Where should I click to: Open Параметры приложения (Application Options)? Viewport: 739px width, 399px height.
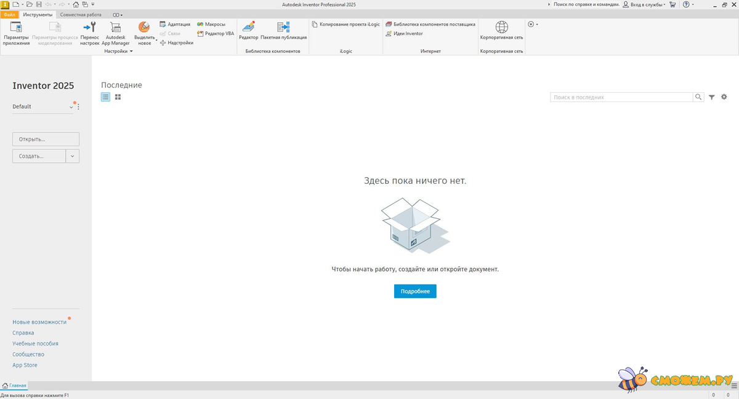pos(16,33)
